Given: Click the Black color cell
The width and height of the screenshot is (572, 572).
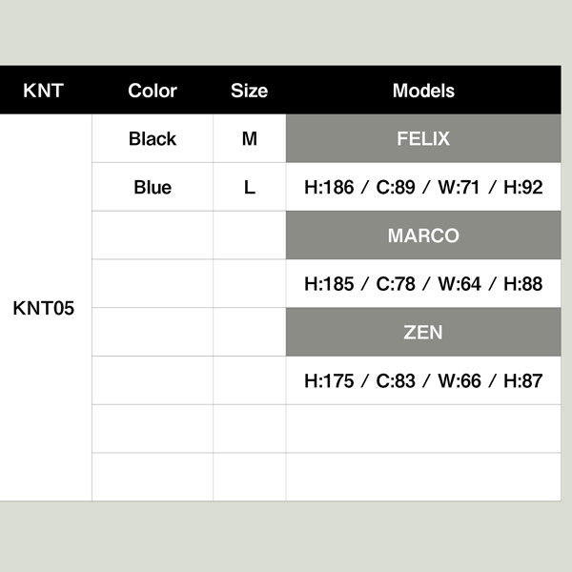Looking at the screenshot, I should 153,138.
